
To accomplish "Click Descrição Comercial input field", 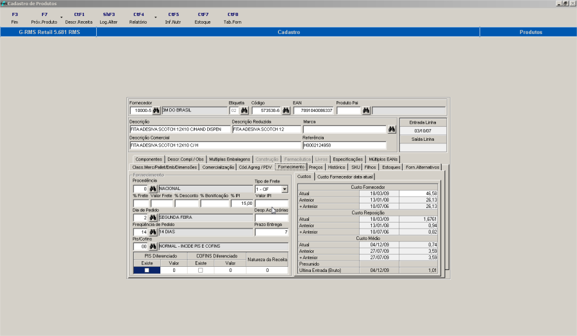I will [215, 145].
